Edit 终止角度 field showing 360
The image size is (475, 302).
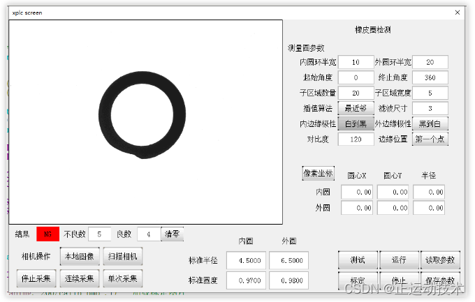[430, 77]
